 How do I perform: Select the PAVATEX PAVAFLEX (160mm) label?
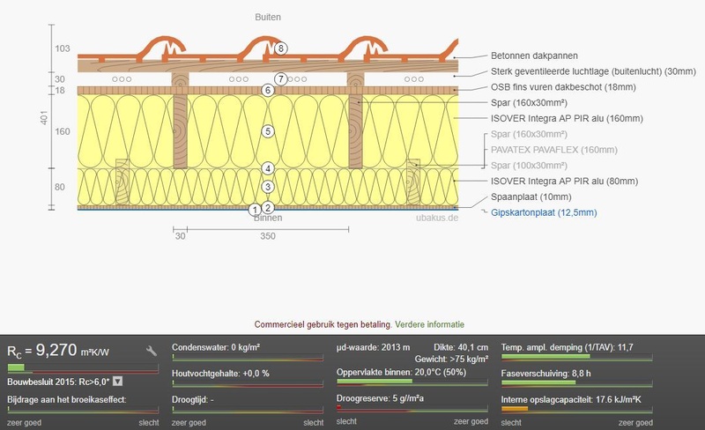coord(554,150)
